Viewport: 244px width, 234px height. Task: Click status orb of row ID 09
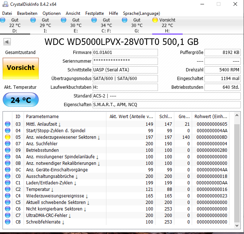point(8,150)
